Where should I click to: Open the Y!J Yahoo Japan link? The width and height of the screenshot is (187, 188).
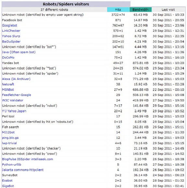pyautogui.click(x=14, y=111)
